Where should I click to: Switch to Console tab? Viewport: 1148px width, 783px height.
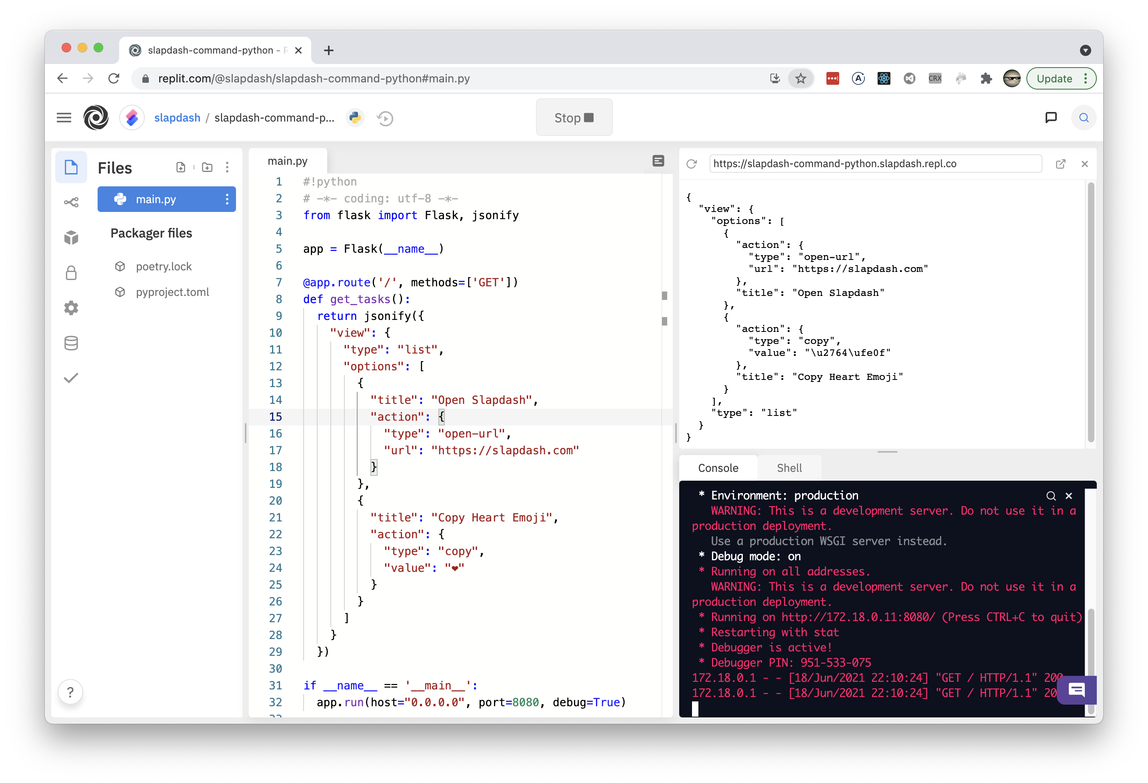(718, 468)
